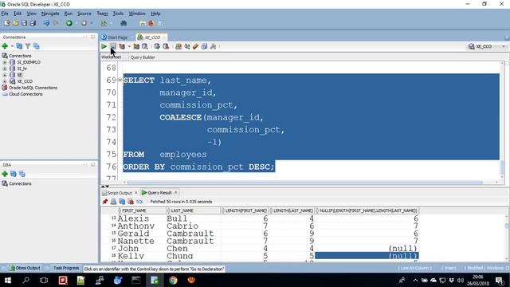Viewport: 510px width, 287px height.
Task: Open the Team menu
Action: (x=102, y=14)
